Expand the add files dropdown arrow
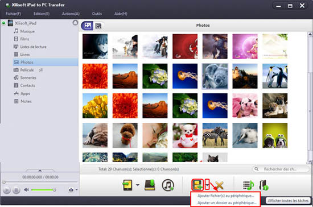The width and height of the screenshot is (313, 207). (x=207, y=184)
